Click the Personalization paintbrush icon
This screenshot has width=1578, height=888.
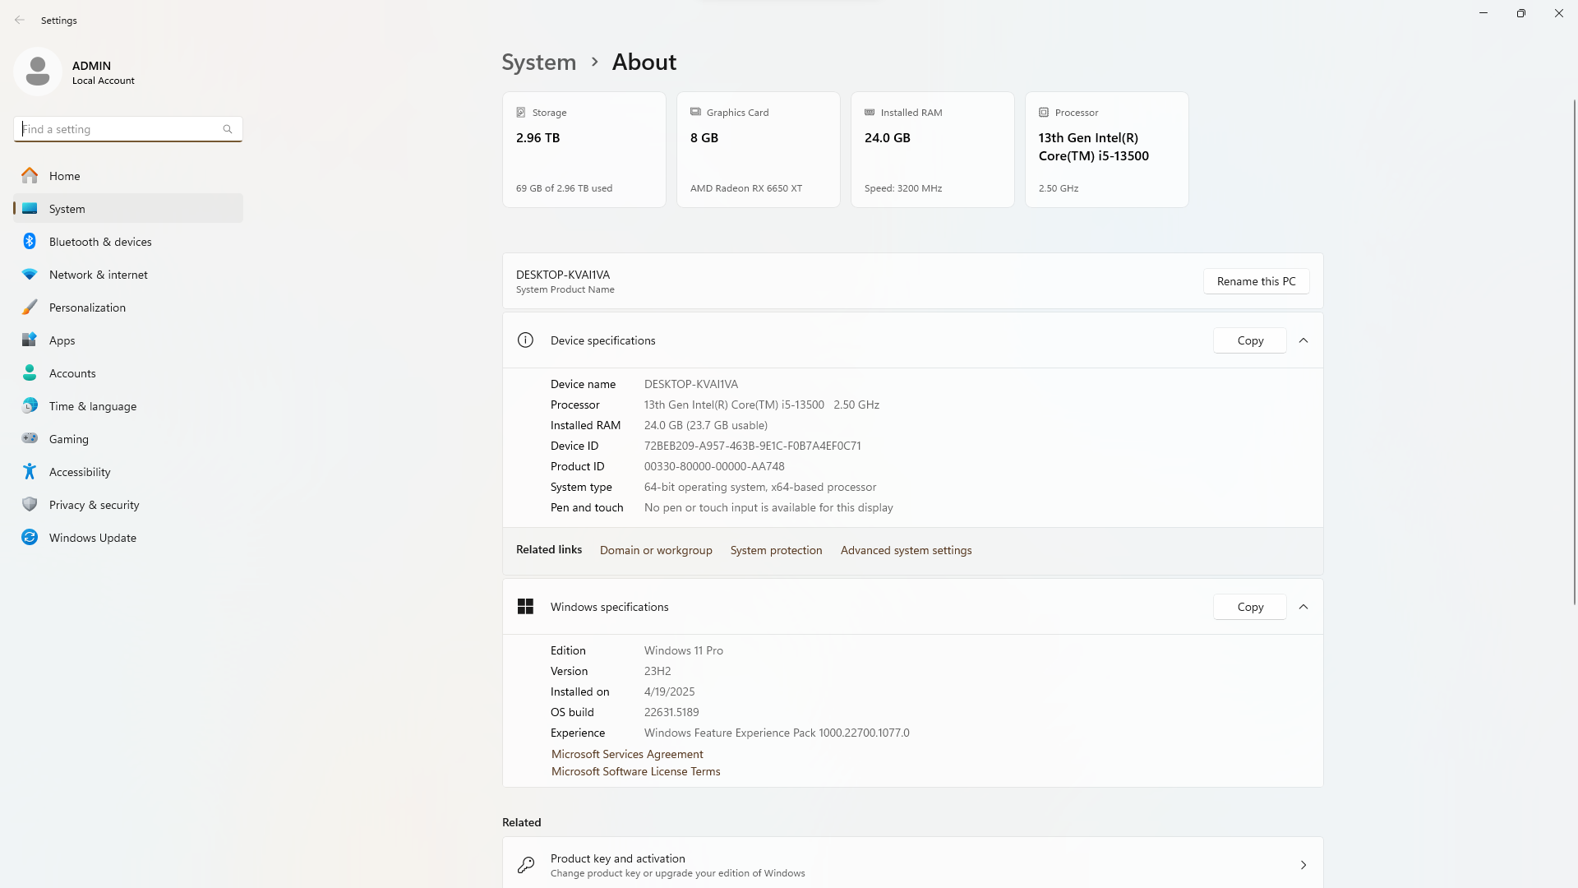tap(30, 307)
